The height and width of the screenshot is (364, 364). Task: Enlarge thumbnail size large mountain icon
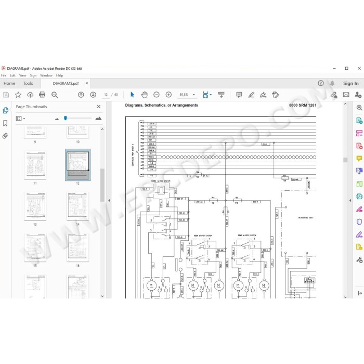click(x=98, y=119)
